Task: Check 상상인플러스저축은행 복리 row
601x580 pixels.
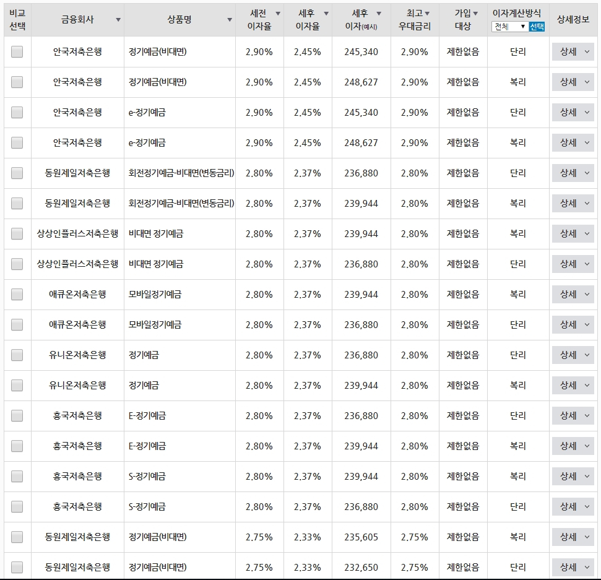Action: pos(17,233)
